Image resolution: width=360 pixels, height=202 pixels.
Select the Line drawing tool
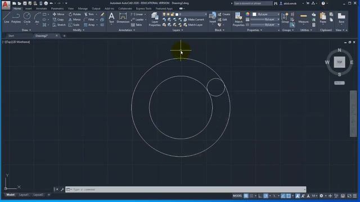pos(6,18)
